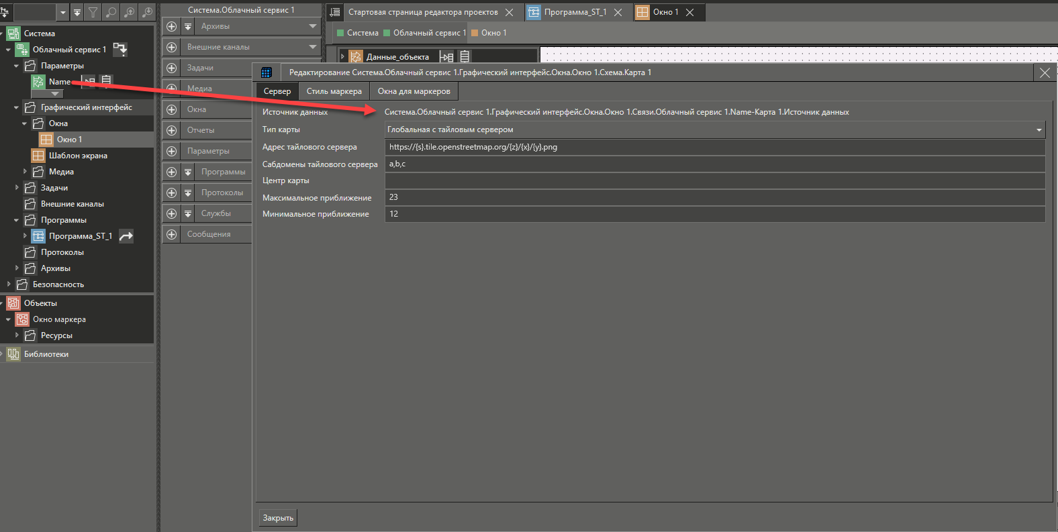The width and height of the screenshot is (1058, 532).
Task: Click the search-up (find previous) icon
Action: (x=129, y=12)
